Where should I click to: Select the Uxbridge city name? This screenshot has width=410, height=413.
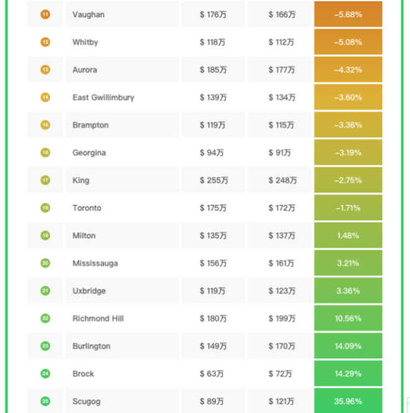[x=89, y=291]
